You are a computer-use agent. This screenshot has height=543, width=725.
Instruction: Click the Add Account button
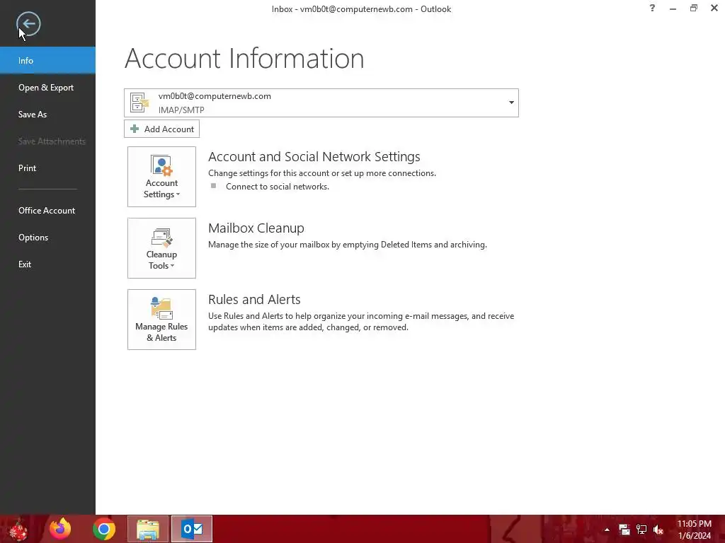pyautogui.click(x=161, y=129)
